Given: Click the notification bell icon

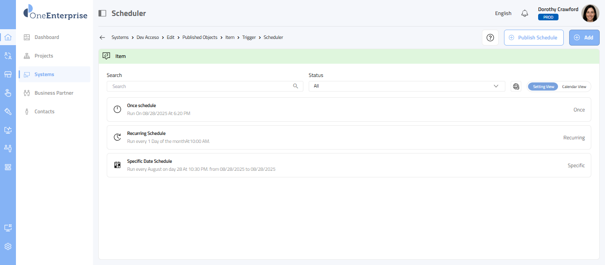Looking at the screenshot, I should [x=525, y=13].
